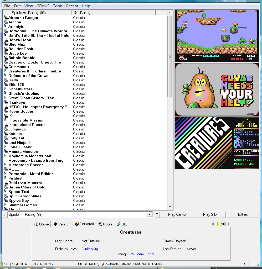This screenshot has width=262, height=269.
Task: Click the music note icon beside Armalyte
Action: tap(5, 27)
